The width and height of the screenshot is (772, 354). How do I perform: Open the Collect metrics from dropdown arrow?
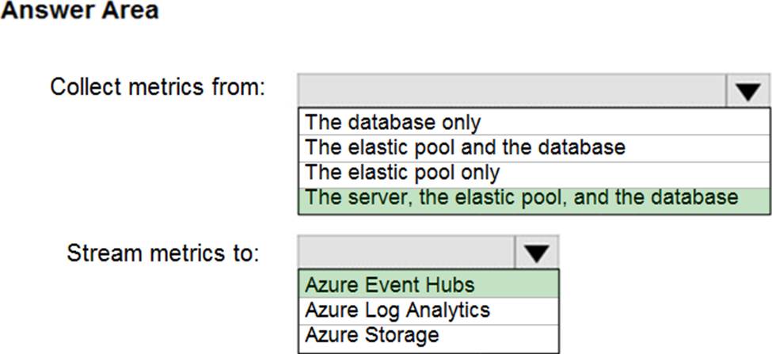click(747, 91)
